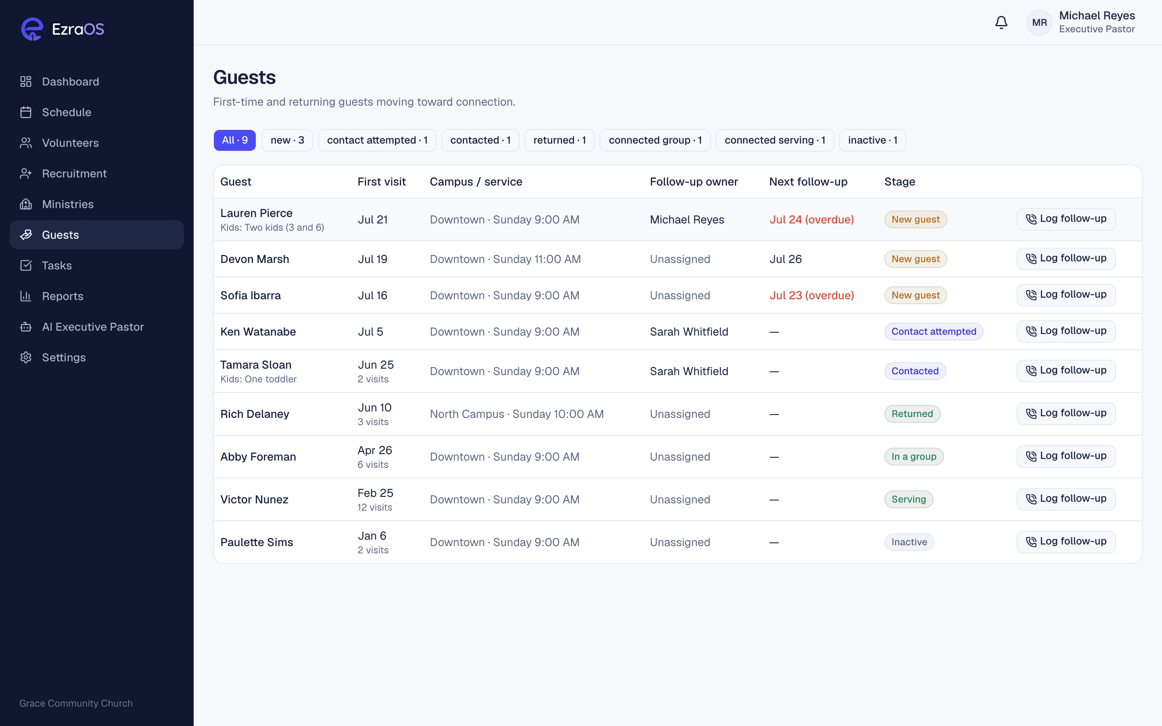Click Jul 23 (overdue) follow-up date
The height and width of the screenshot is (726, 1162).
(x=811, y=295)
